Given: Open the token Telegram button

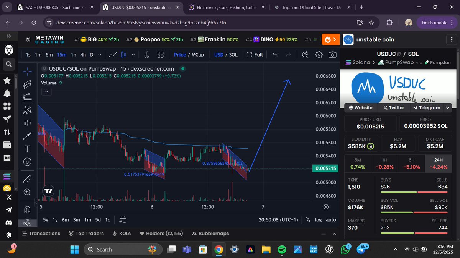Looking at the screenshot, I should 427,108.
